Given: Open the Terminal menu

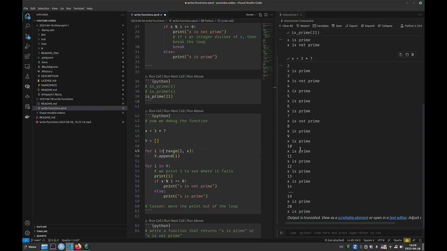Looking at the screenshot, I should [79, 8].
